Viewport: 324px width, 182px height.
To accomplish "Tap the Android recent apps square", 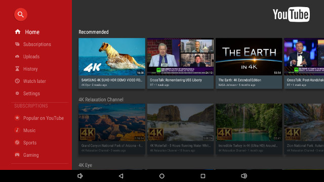I will pyautogui.click(x=203, y=176).
